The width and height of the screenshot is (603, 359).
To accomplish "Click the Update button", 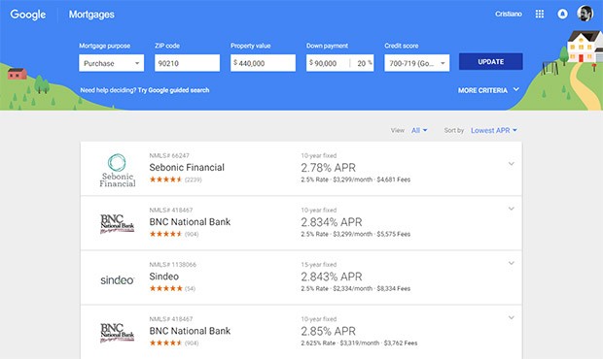I will coord(491,62).
